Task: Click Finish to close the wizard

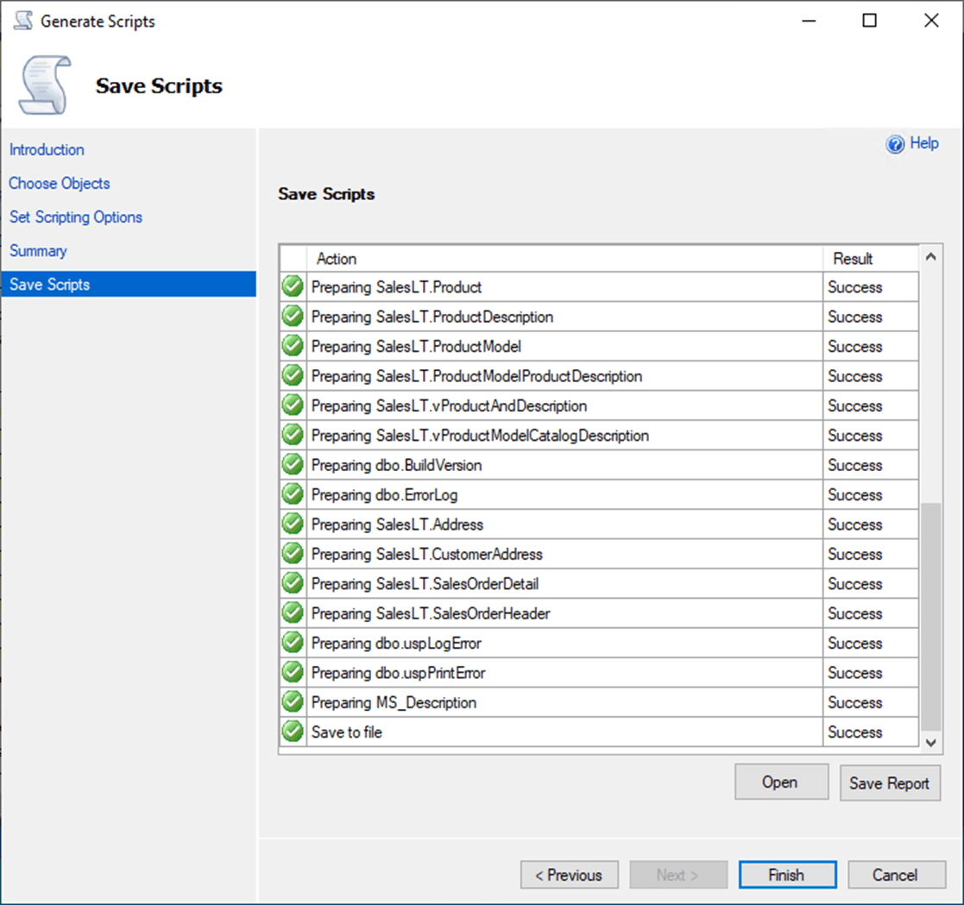Action: tap(786, 875)
